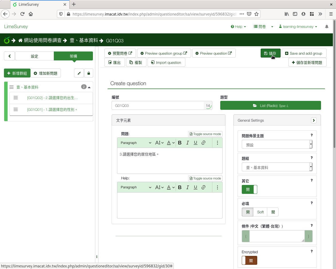
Task: Switch to the 設定 tab
Action: click(x=34, y=56)
